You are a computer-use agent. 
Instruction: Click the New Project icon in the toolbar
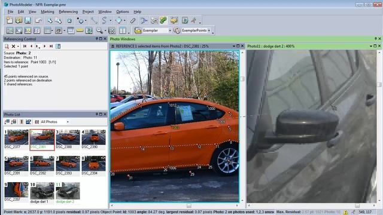pyautogui.click(x=10, y=20)
